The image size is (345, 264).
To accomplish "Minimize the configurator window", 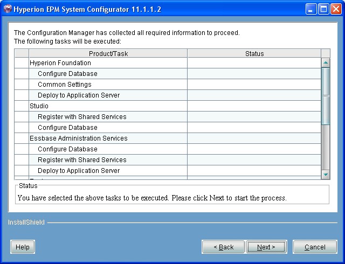I will (312, 9).
